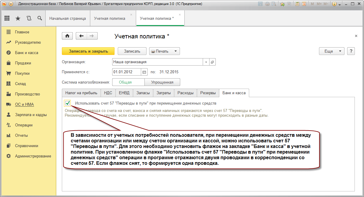Go back with the left arrow

pos(81,36)
